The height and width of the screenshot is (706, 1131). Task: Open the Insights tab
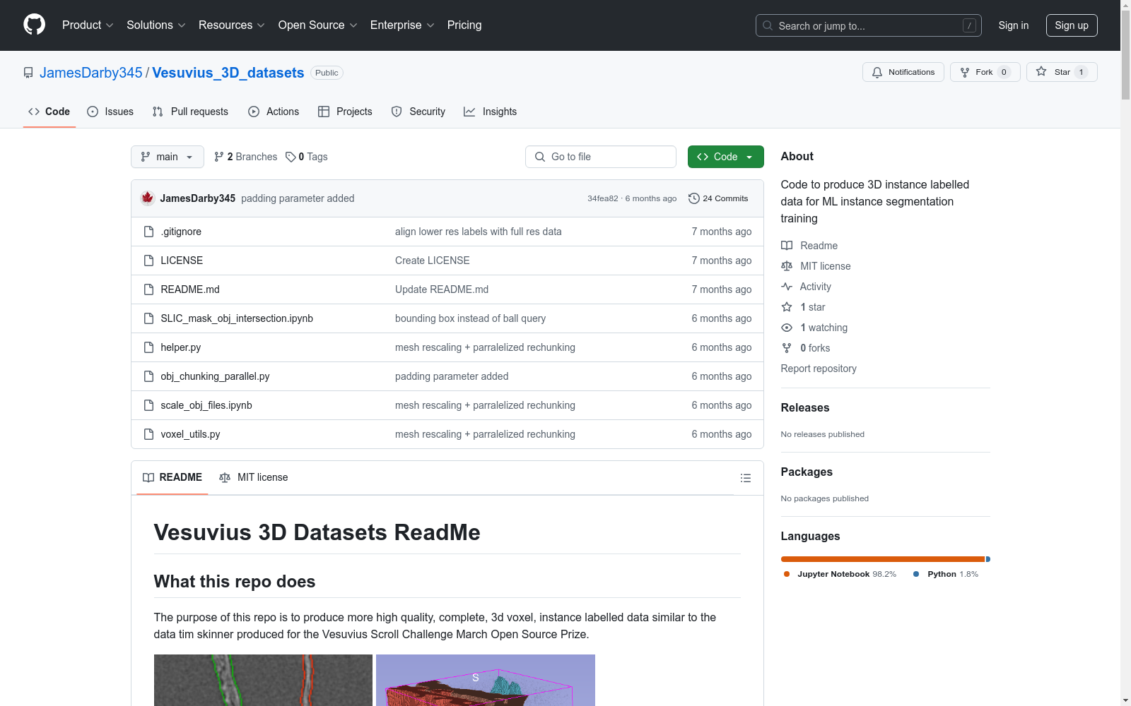[x=491, y=112]
